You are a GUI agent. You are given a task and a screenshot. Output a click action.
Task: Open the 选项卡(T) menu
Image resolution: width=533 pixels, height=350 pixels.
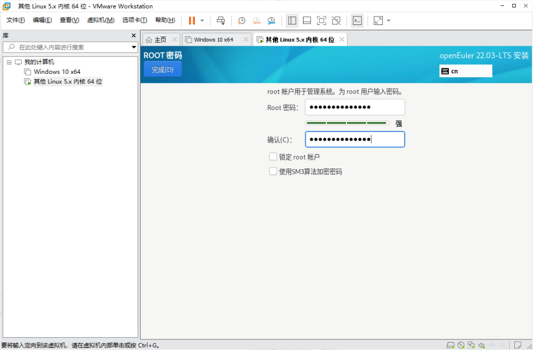click(x=135, y=20)
